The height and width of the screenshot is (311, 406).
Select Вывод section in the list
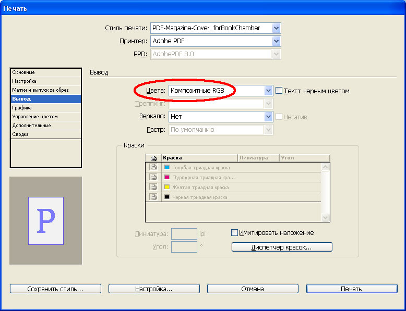[46, 99]
